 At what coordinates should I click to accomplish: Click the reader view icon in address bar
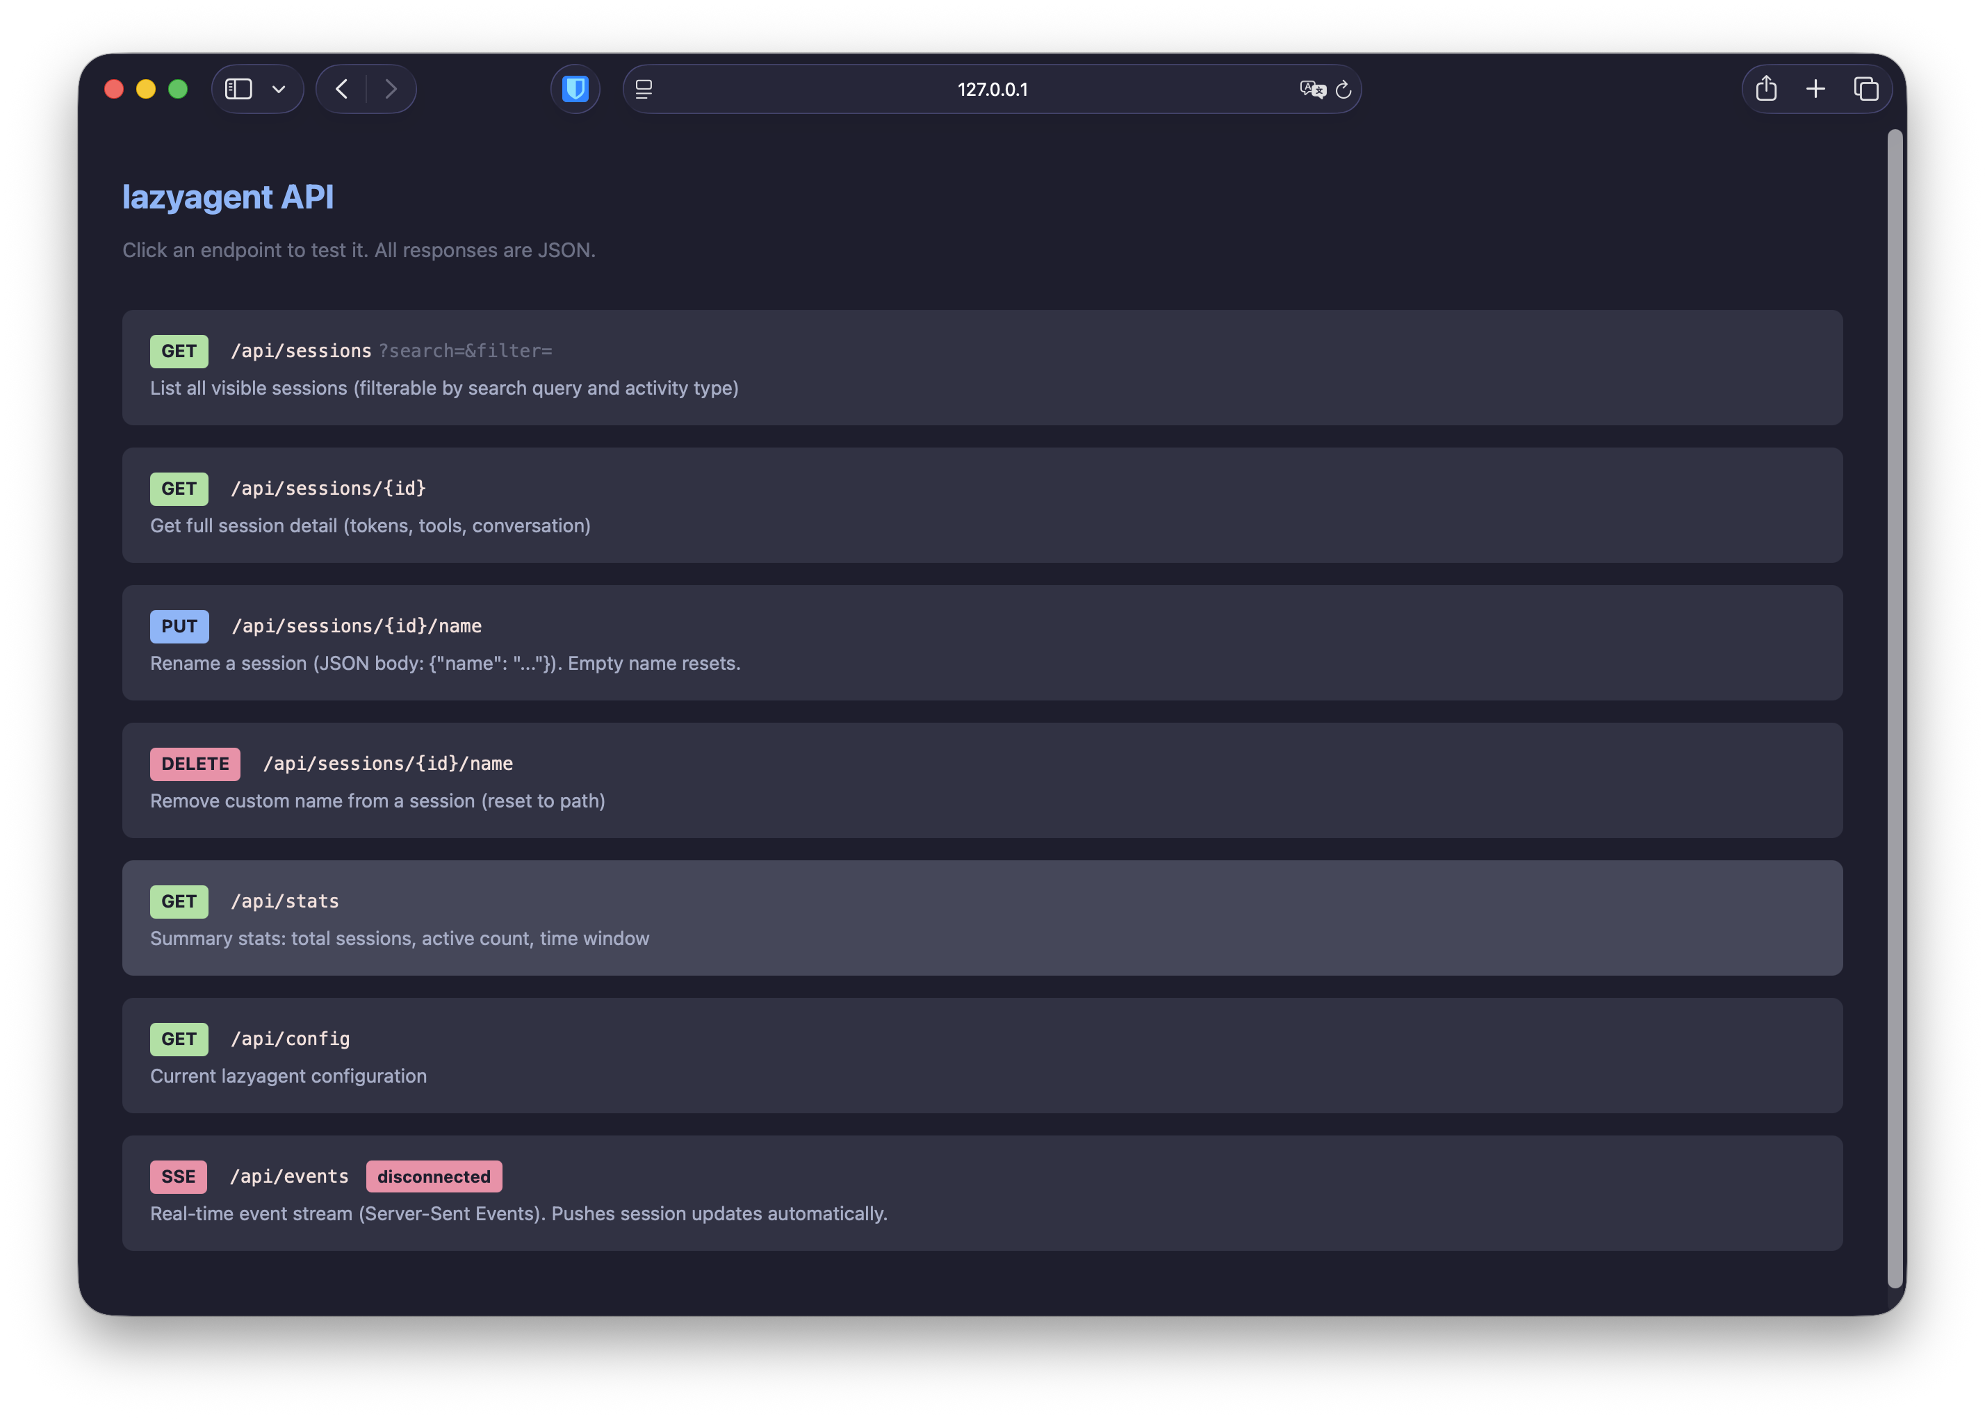(x=644, y=88)
